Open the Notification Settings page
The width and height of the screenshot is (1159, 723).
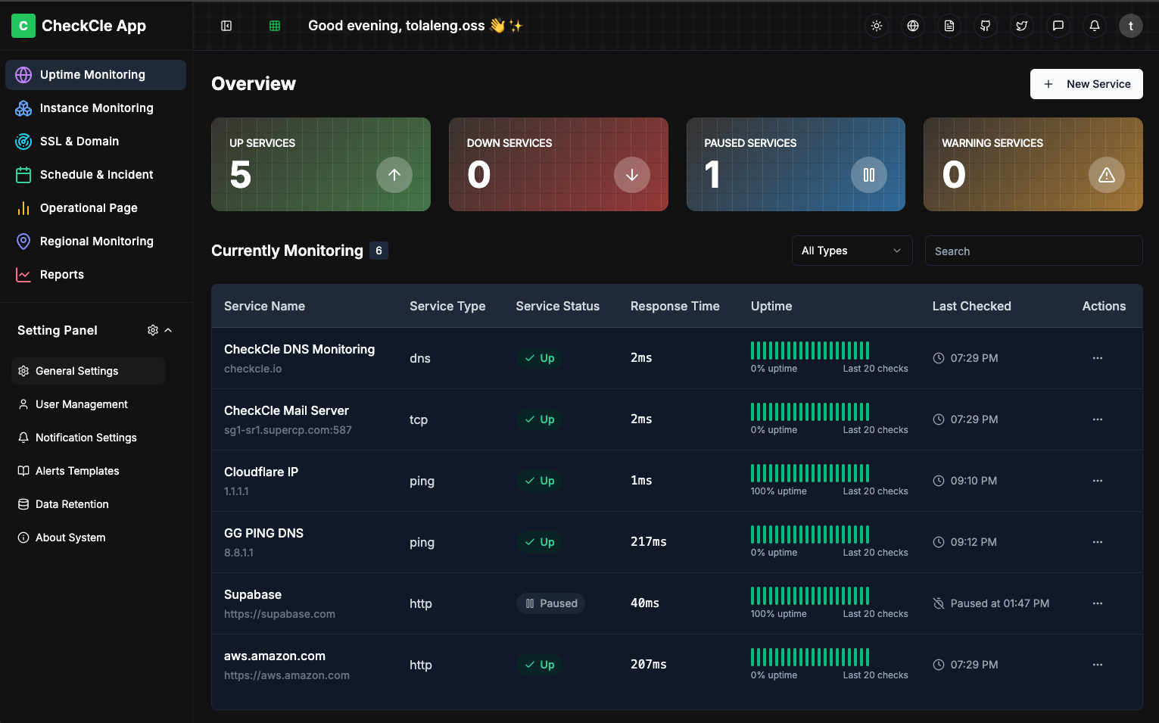(86, 437)
